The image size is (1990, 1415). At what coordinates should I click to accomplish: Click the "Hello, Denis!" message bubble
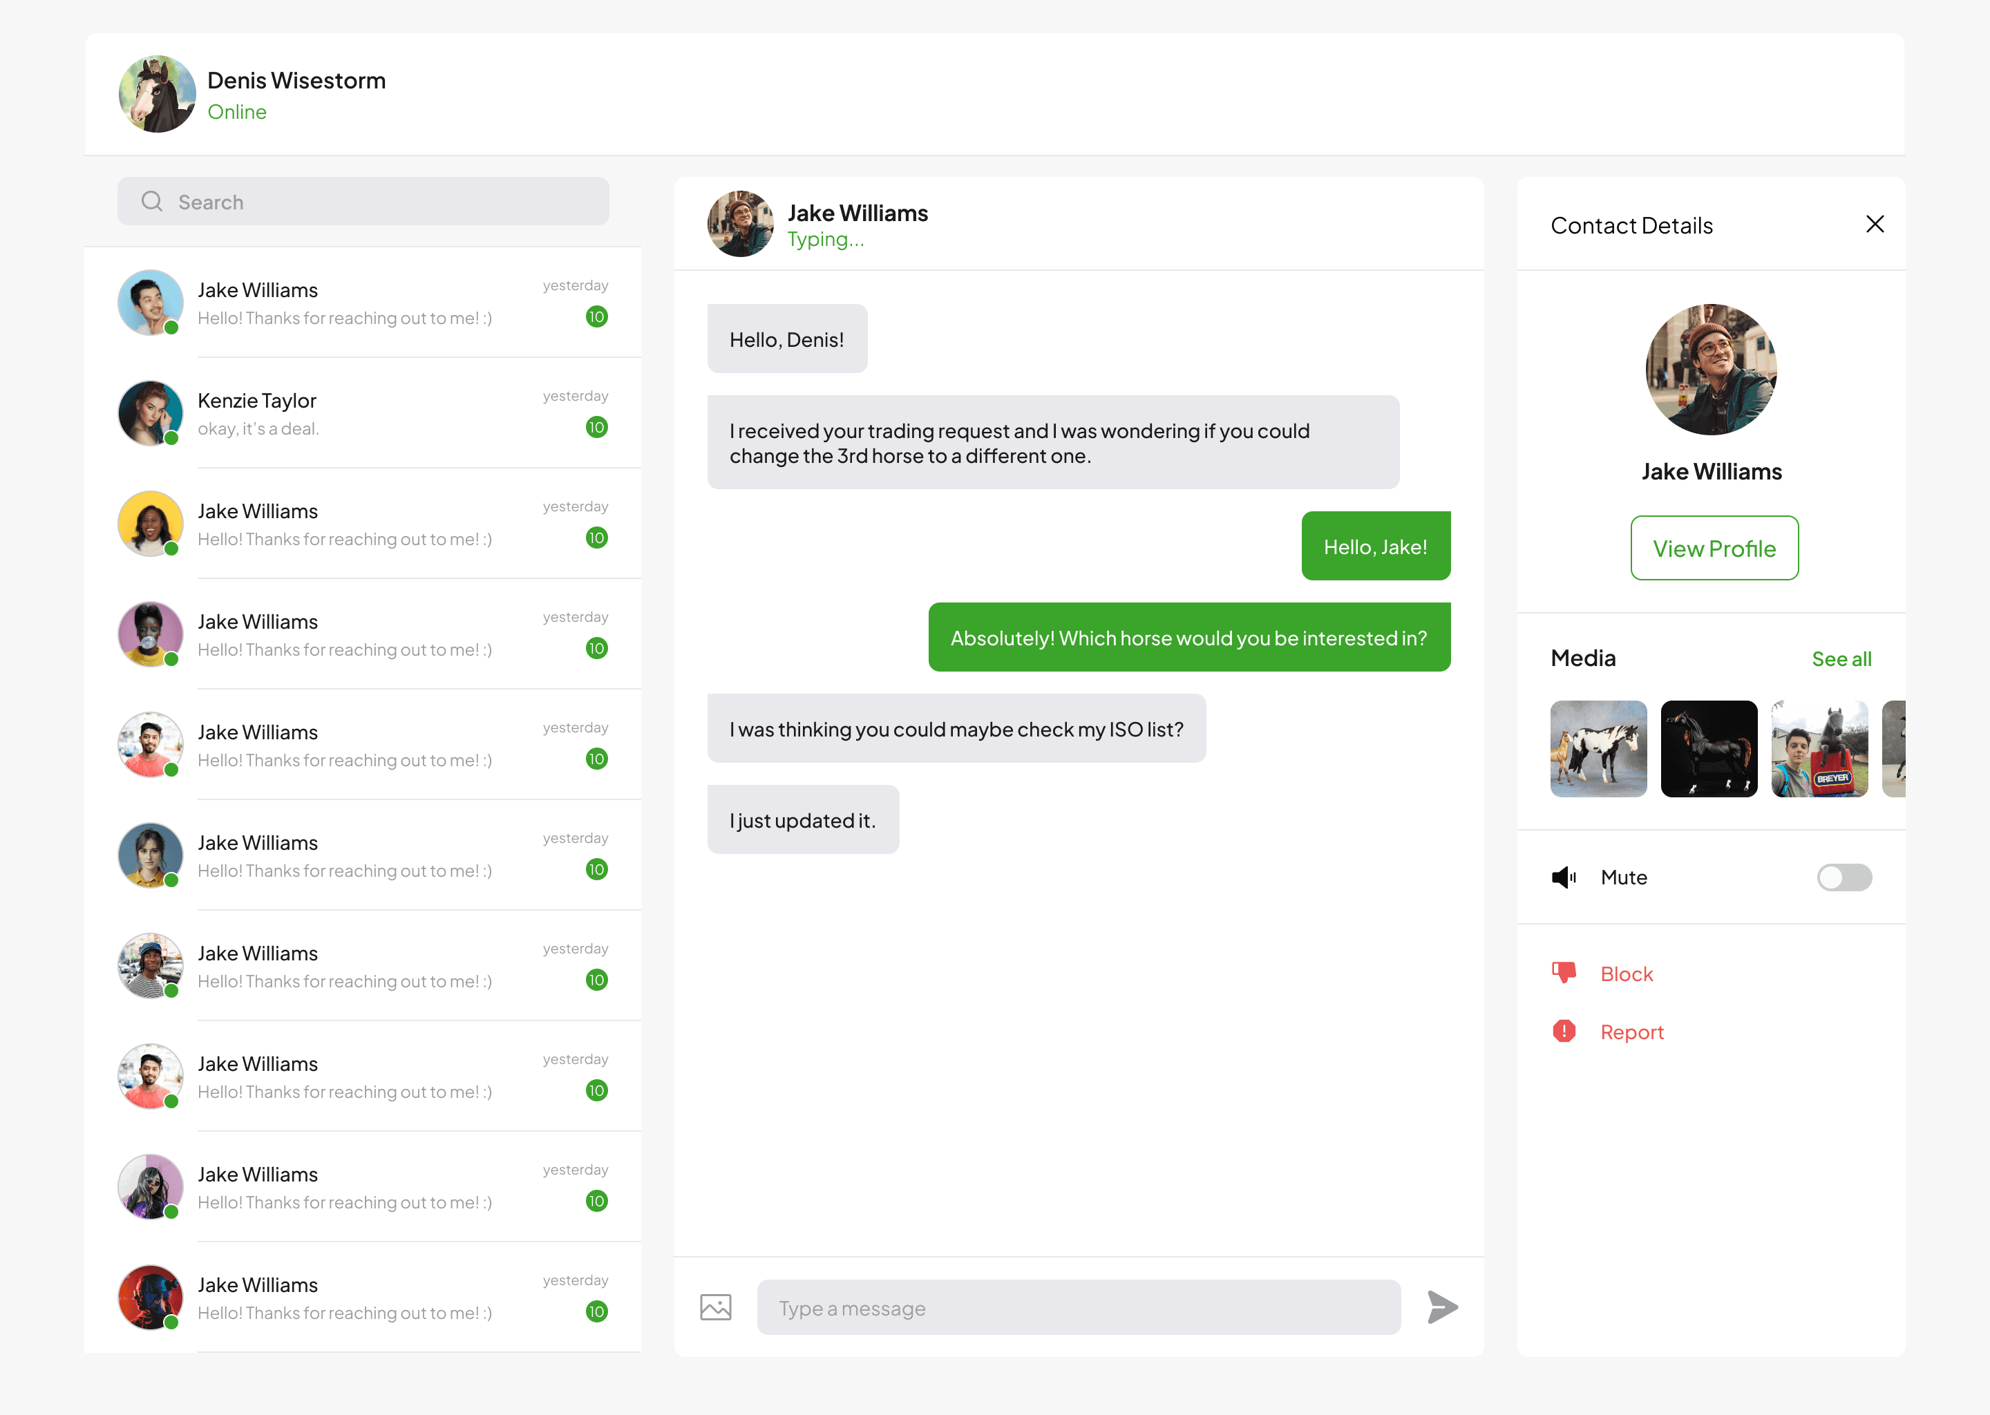tap(787, 339)
